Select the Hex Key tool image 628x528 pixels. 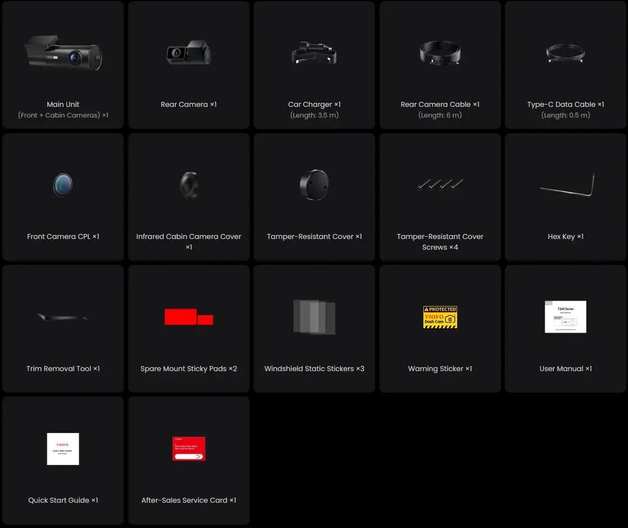pyautogui.click(x=567, y=185)
